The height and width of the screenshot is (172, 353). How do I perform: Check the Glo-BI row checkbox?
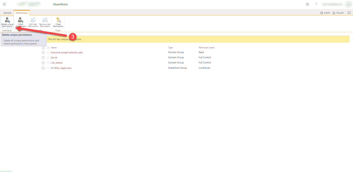tap(43, 58)
